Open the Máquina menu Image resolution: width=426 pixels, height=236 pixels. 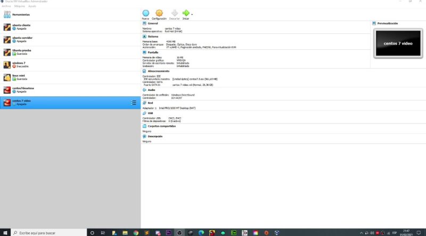tap(20, 6)
